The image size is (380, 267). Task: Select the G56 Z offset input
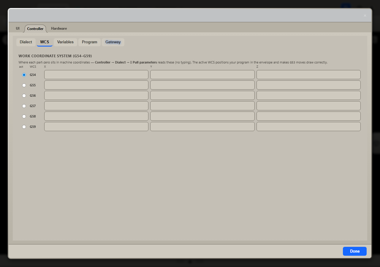point(308,96)
